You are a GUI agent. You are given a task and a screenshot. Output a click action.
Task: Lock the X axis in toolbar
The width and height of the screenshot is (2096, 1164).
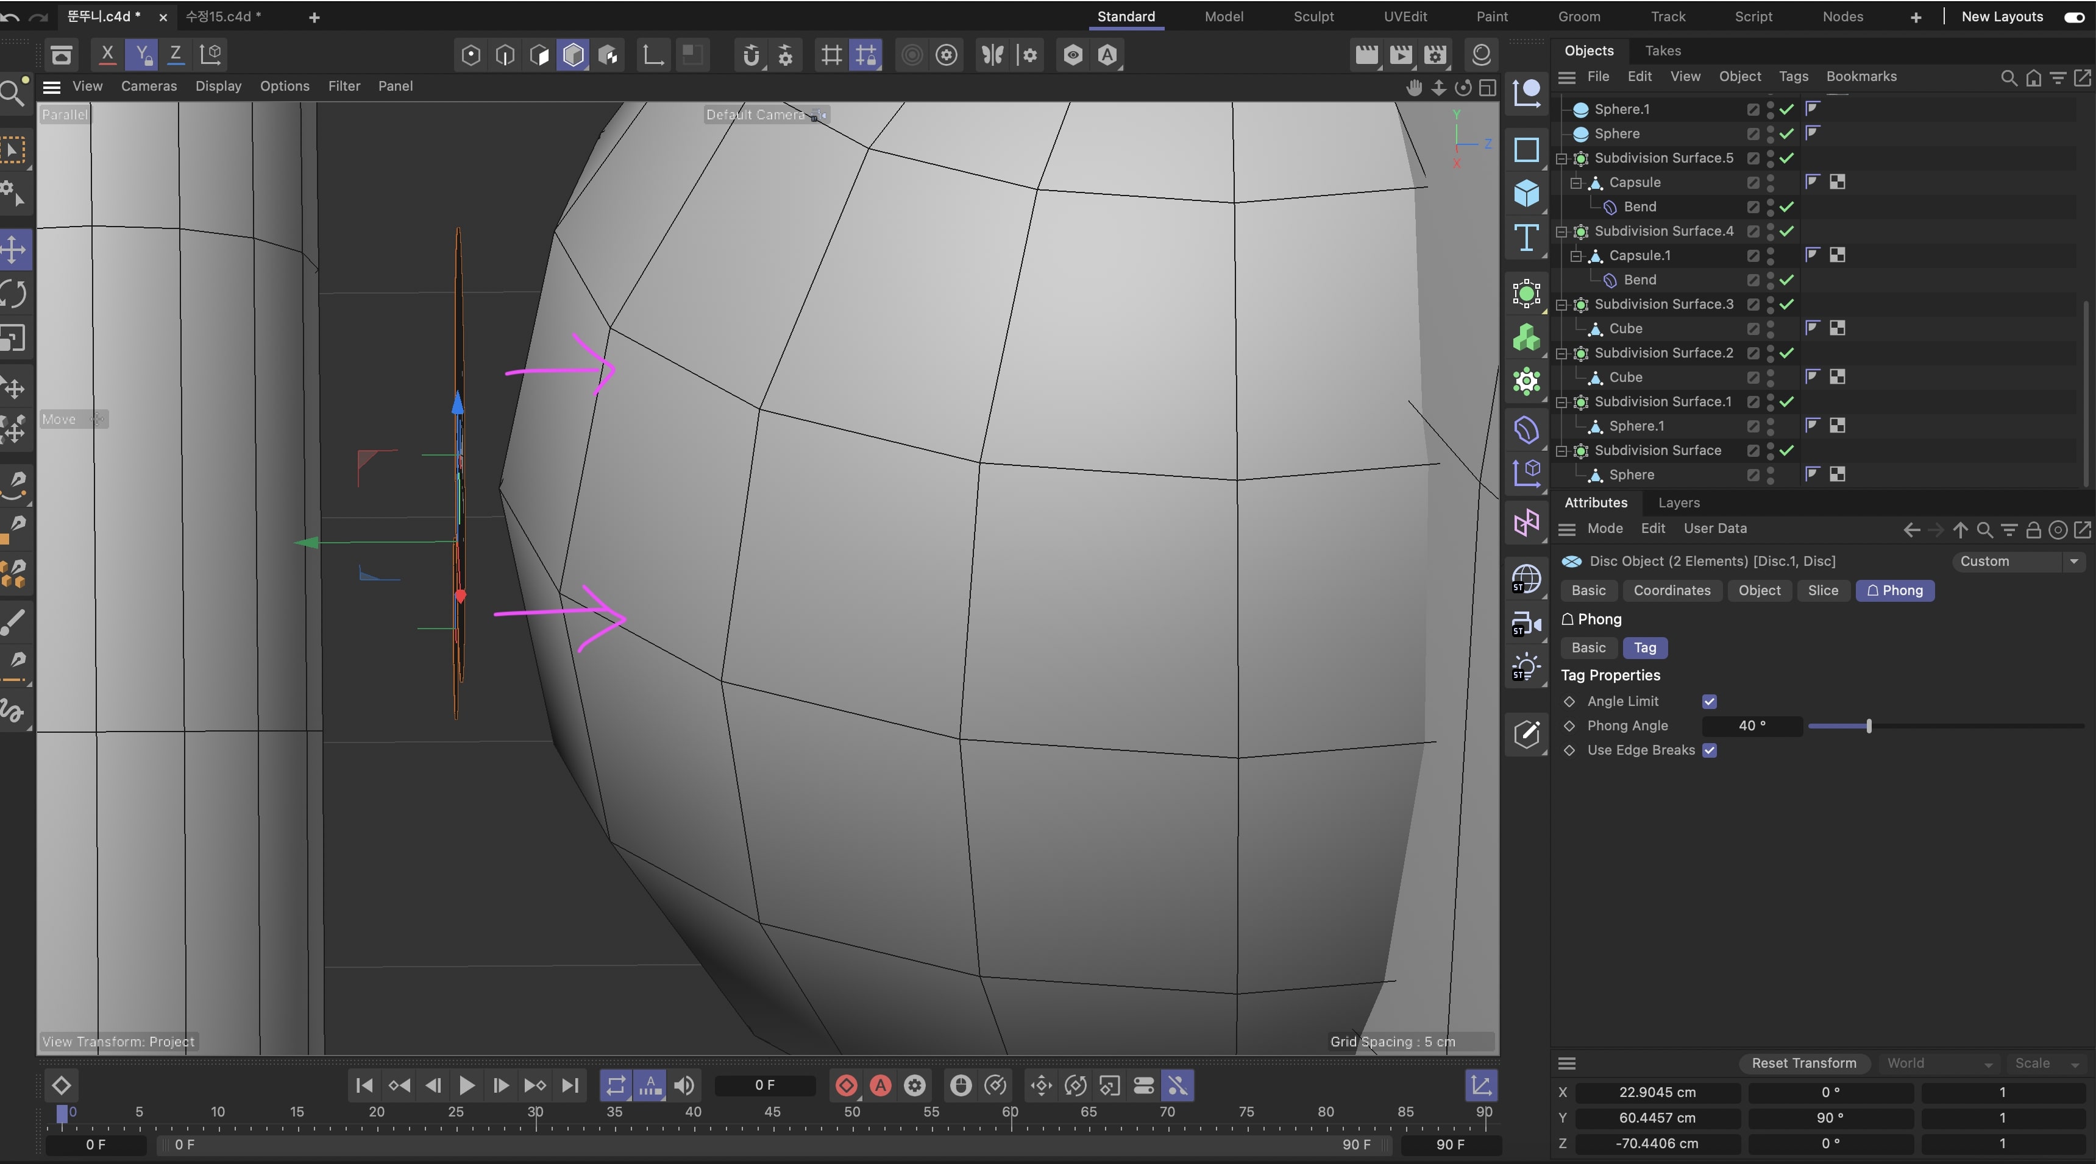point(107,54)
